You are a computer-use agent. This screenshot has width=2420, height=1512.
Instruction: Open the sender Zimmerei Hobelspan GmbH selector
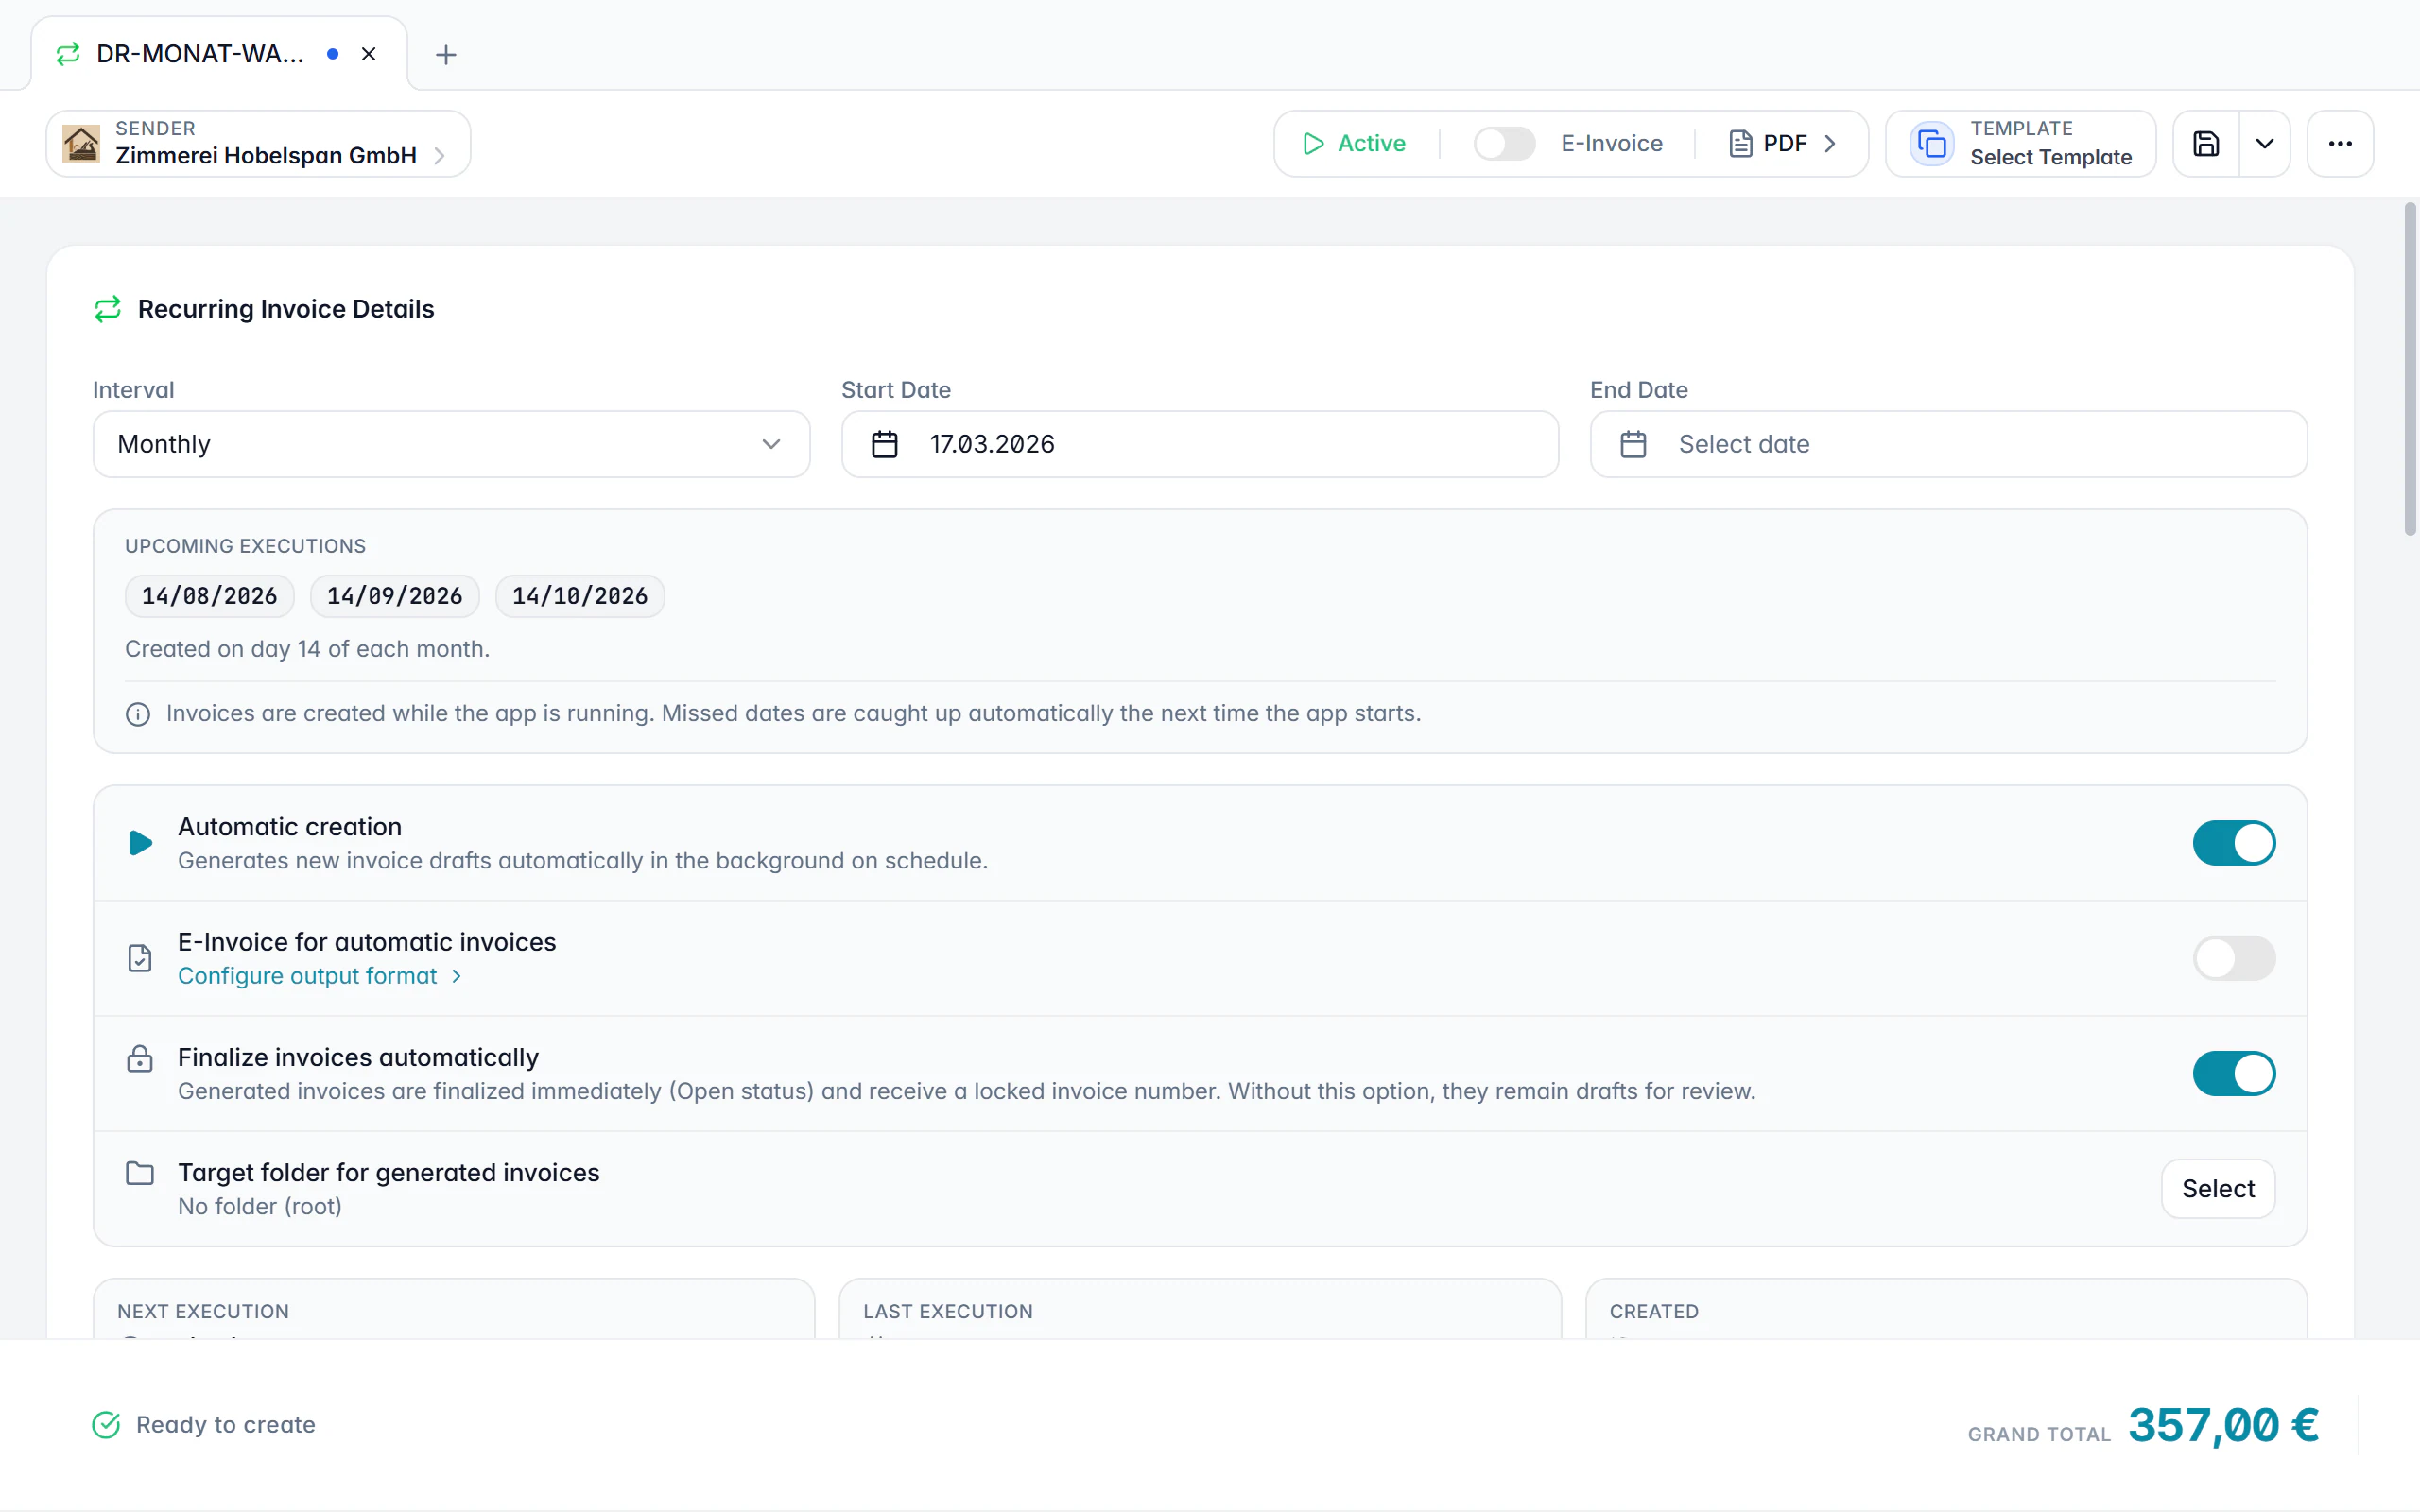258,144
